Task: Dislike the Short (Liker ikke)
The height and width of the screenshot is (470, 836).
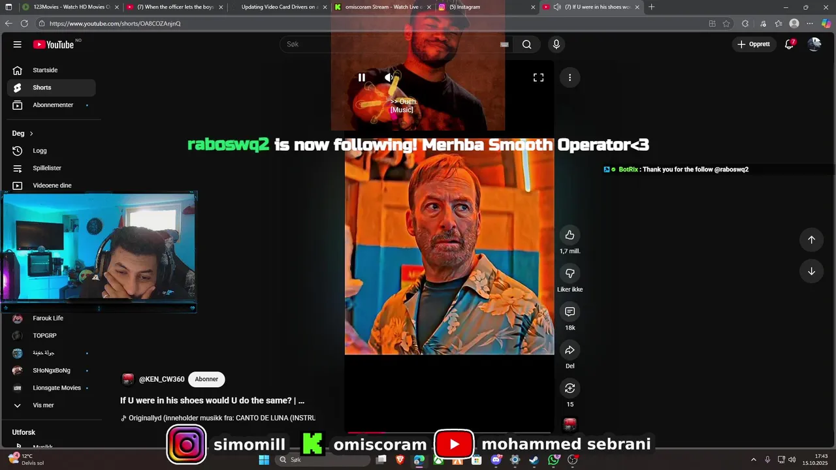Action: tap(570, 274)
